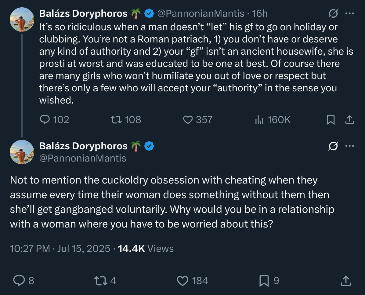The height and width of the screenshot is (295, 365).
Task: Open the first tweet's profile avatar
Action: (22, 20)
